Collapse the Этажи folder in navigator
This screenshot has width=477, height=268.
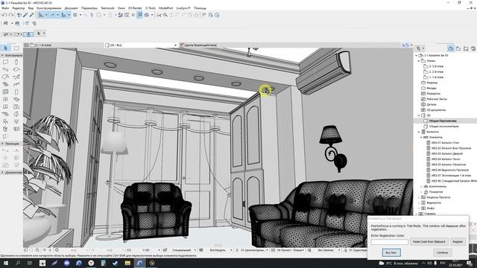419,61
